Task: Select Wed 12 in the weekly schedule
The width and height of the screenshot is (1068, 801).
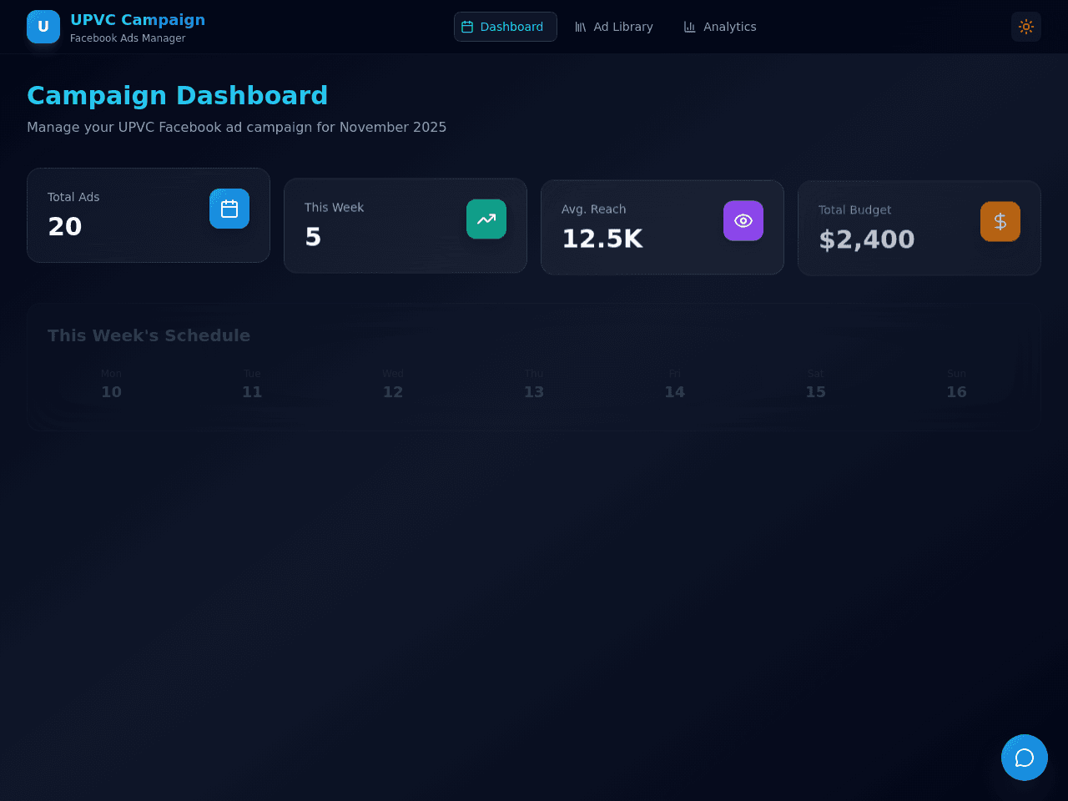Action: pyautogui.click(x=393, y=385)
